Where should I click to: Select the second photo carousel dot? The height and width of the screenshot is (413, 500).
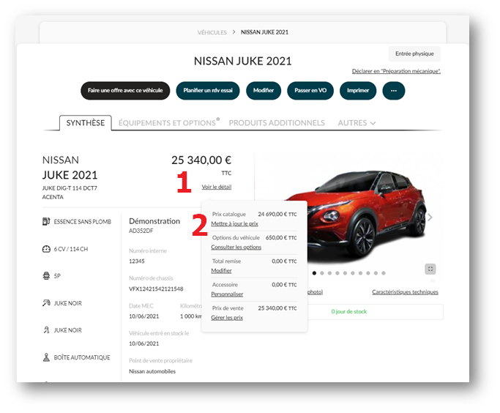(322, 273)
